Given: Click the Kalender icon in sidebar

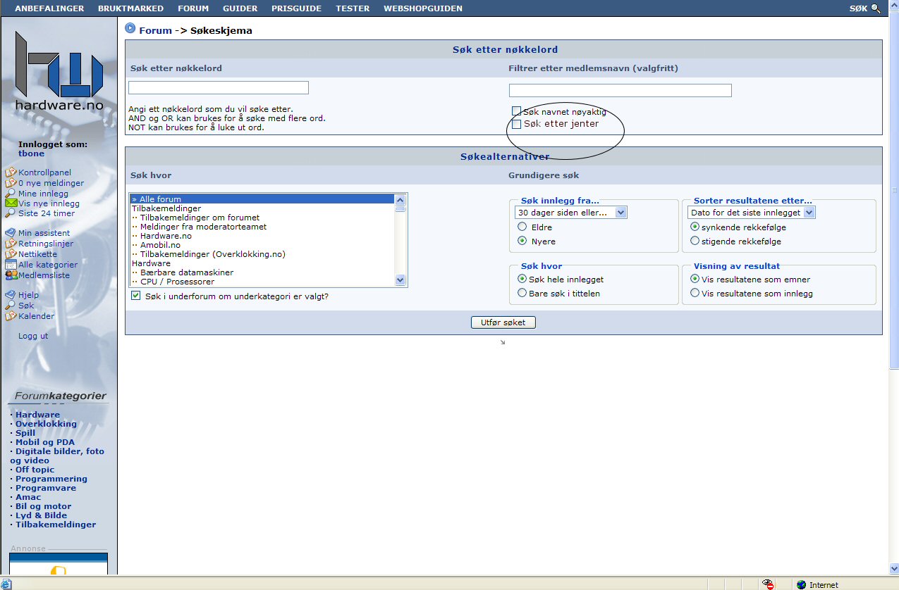Looking at the screenshot, I should click(11, 316).
